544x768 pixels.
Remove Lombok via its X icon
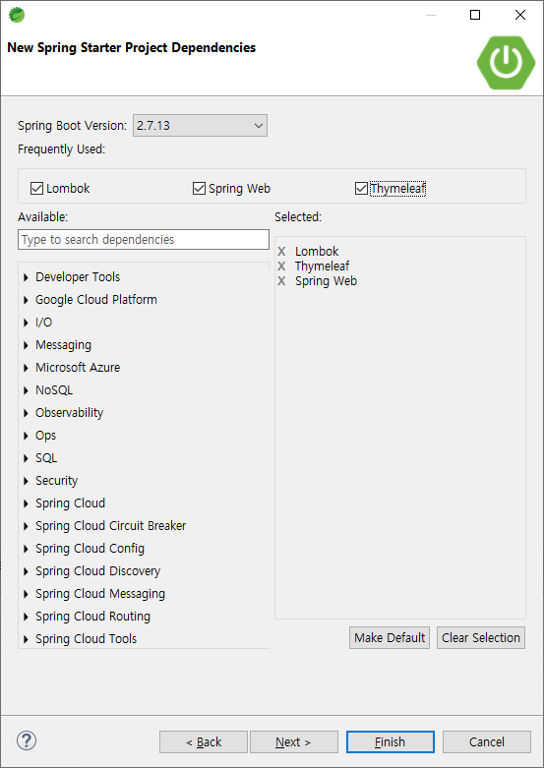tap(281, 252)
